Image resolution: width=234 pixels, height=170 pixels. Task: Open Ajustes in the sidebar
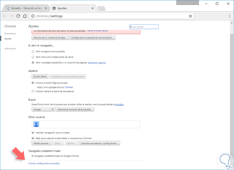(x=8, y=38)
